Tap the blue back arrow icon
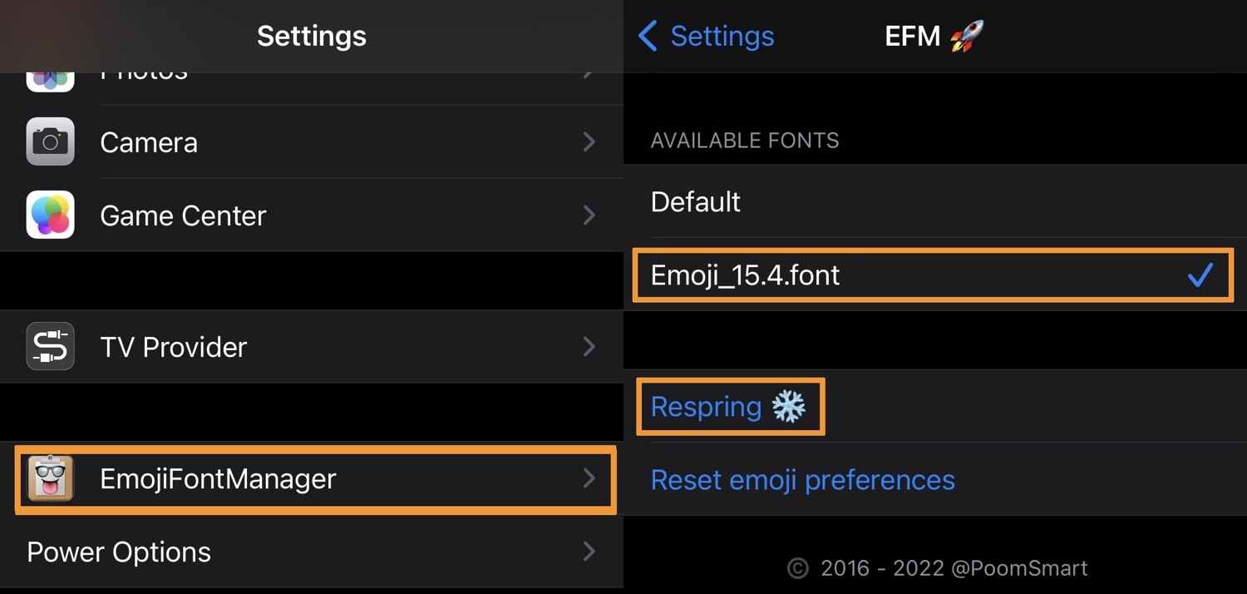This screenshot has height=594, width=1247. pyautogui.click(x=648, y=36)
